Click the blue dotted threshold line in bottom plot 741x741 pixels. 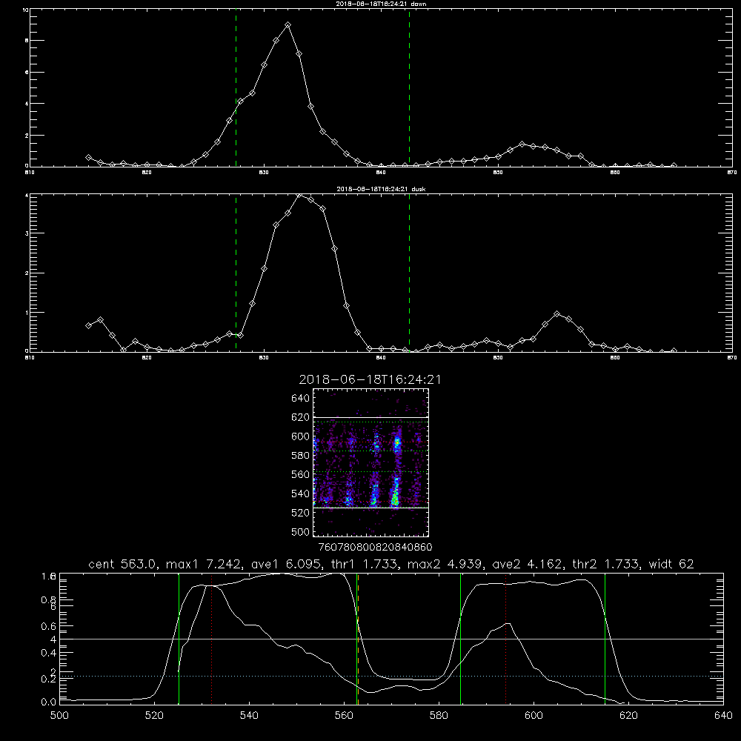(391, 677)
